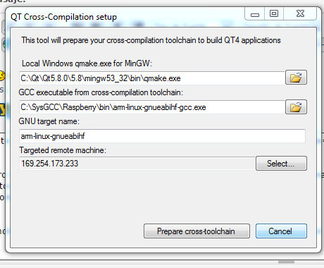
Task: Open the Select... remote machine chooser
Action: pyautogui.click(x=281, y=164)
